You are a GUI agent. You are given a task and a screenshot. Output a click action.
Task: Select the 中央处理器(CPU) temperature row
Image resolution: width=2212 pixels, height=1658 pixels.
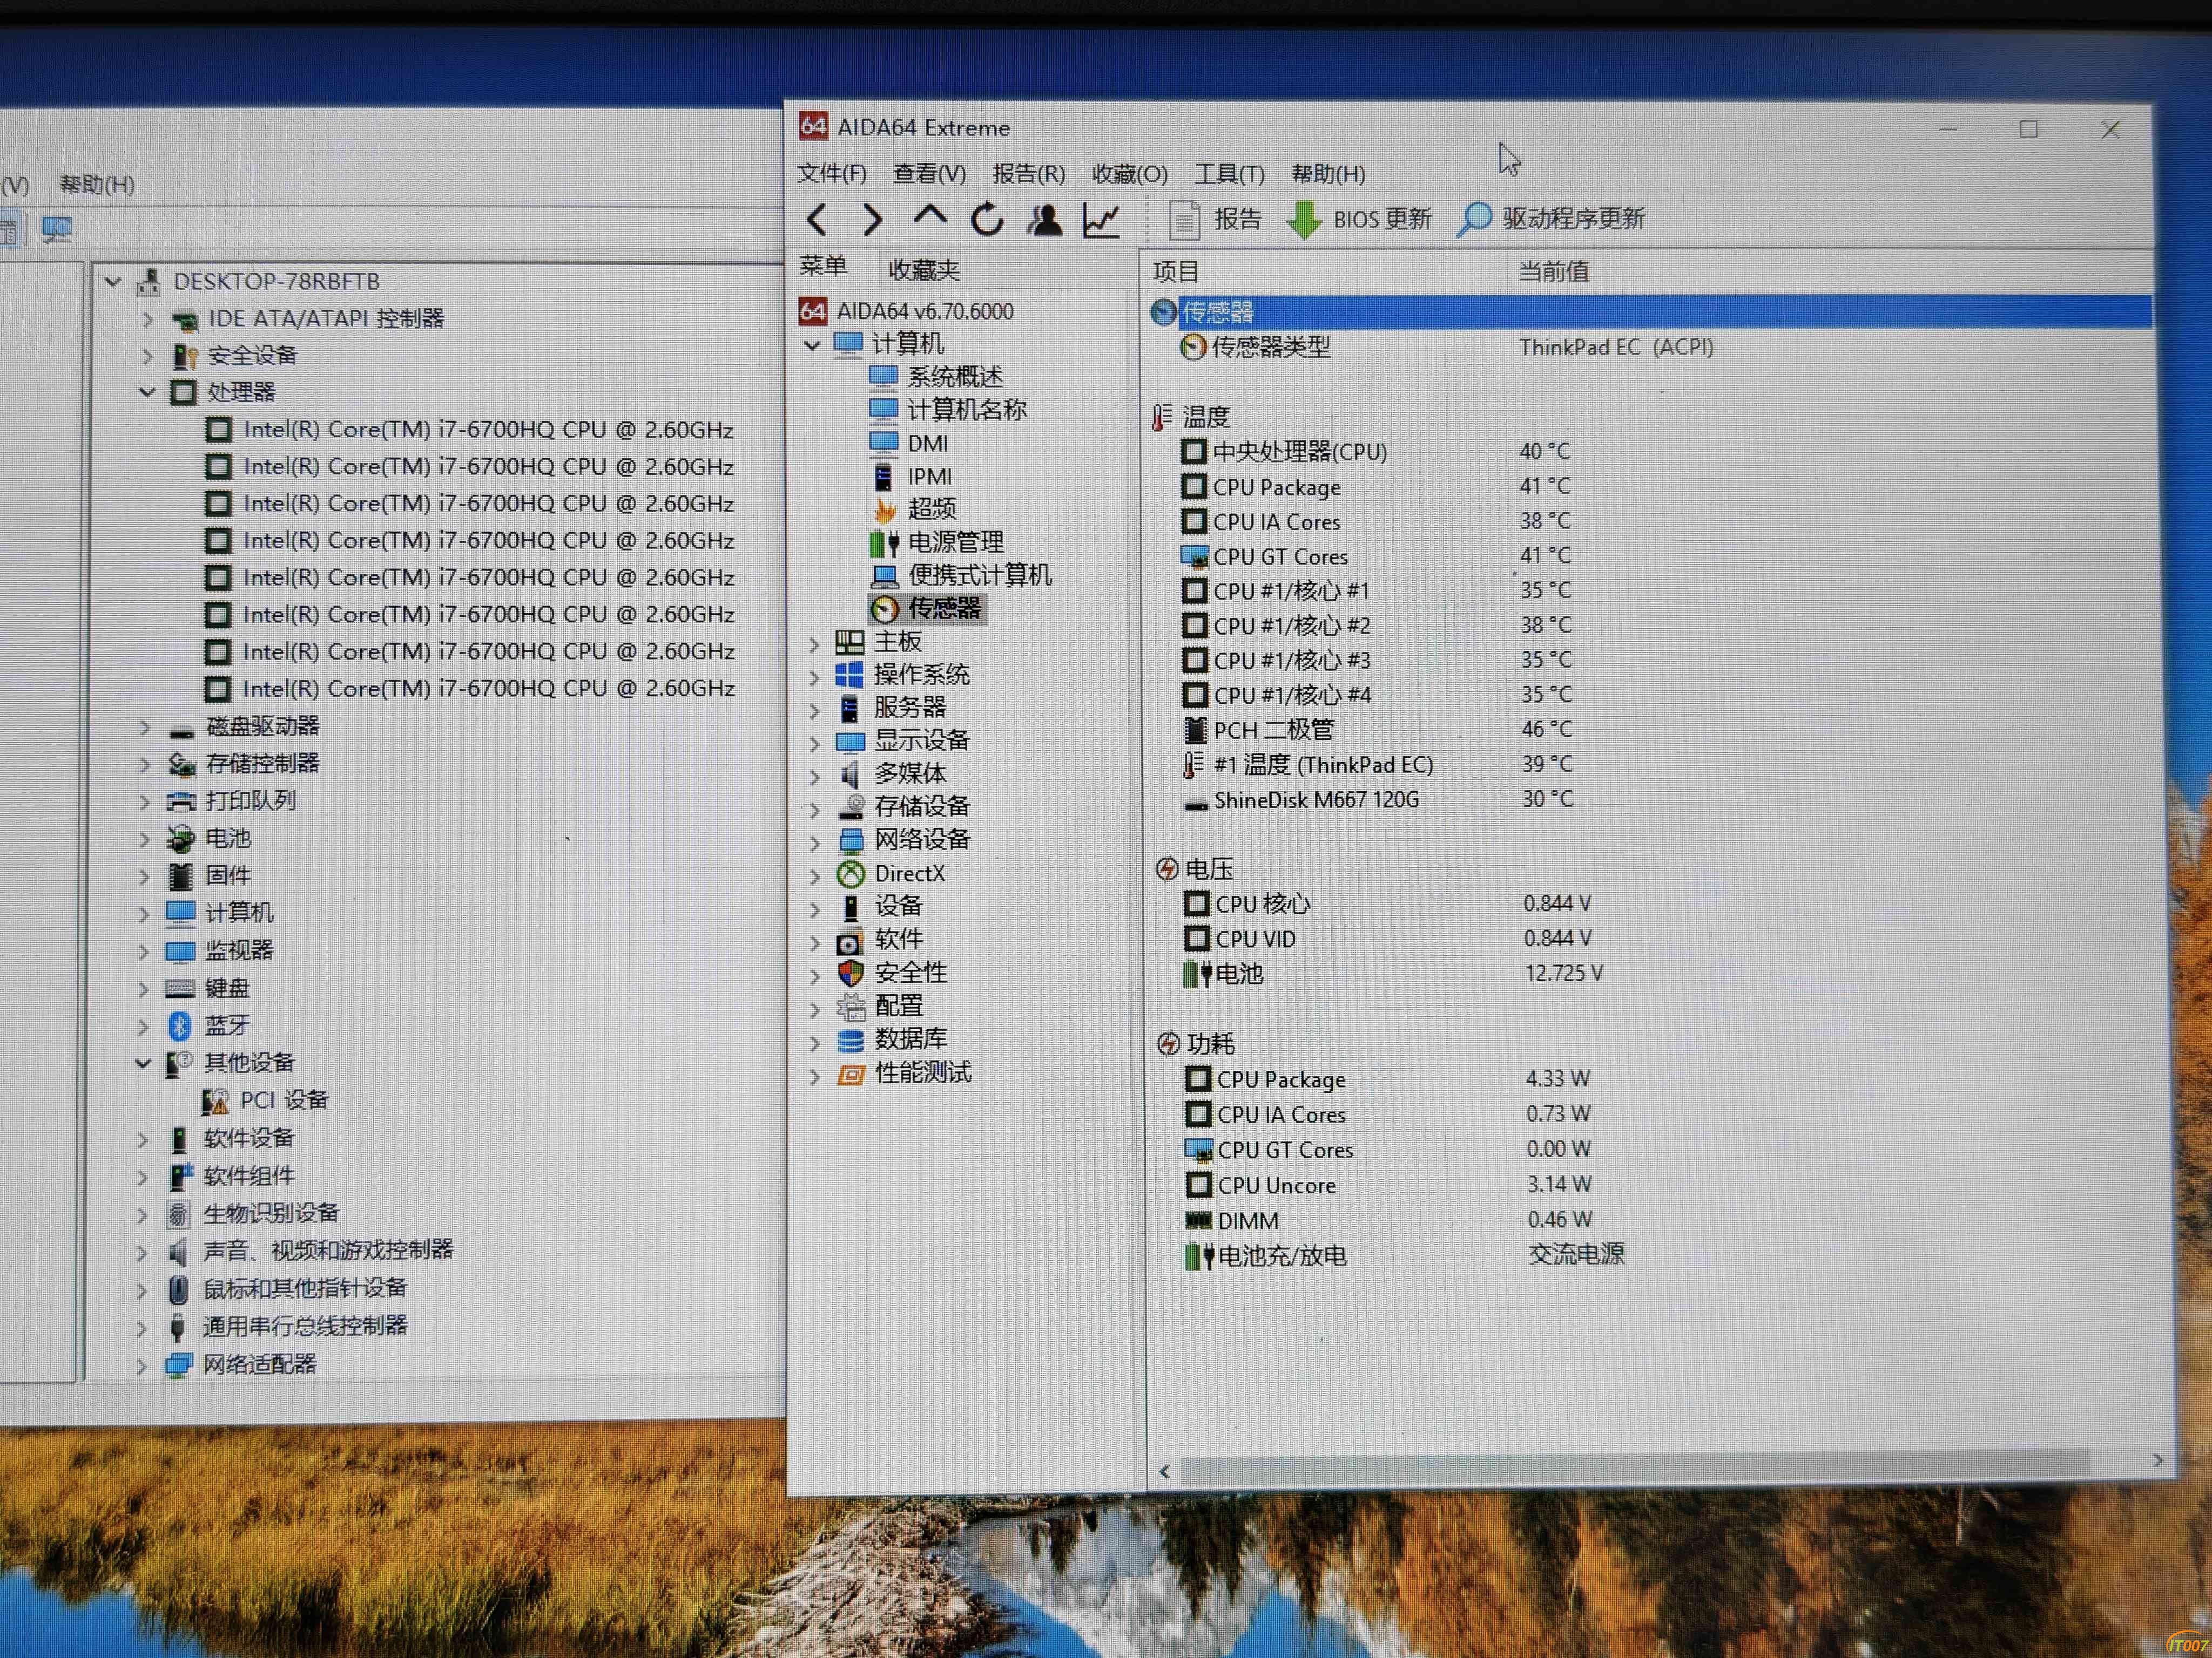1376,452
